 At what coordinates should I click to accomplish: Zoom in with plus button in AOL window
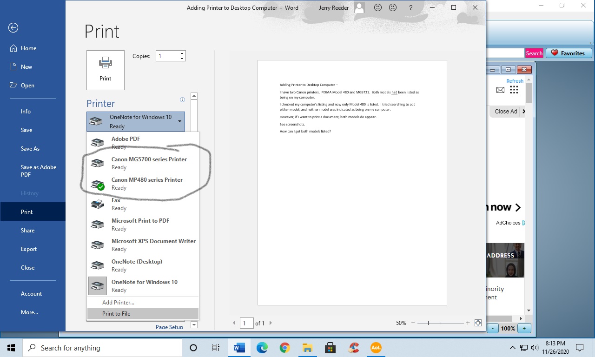click(524, 328)
